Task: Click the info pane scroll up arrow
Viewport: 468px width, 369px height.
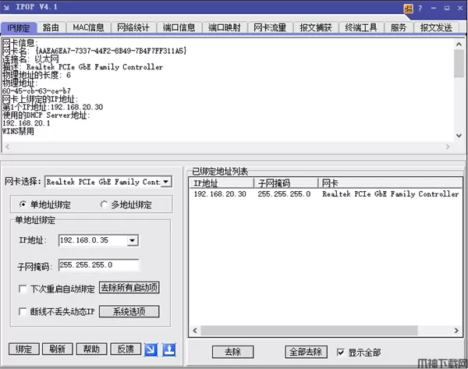Action: pos(459,44)
